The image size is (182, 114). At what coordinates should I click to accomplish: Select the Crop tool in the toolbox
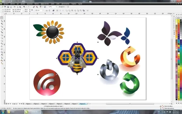pyautogui.click(x=2, y=24)
